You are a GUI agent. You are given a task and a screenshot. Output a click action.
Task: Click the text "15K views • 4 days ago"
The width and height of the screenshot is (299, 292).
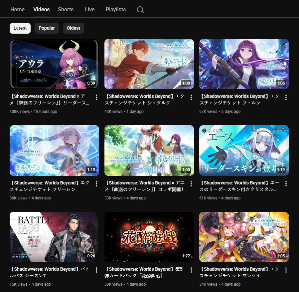pos(30,284)
